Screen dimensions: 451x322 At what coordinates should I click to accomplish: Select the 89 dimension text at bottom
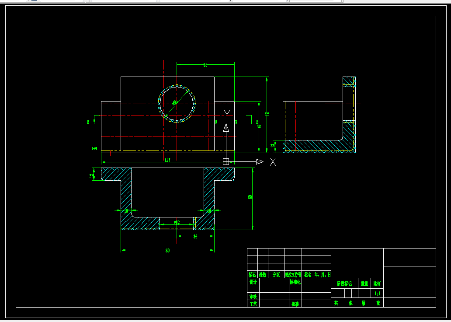coord(167,251)
